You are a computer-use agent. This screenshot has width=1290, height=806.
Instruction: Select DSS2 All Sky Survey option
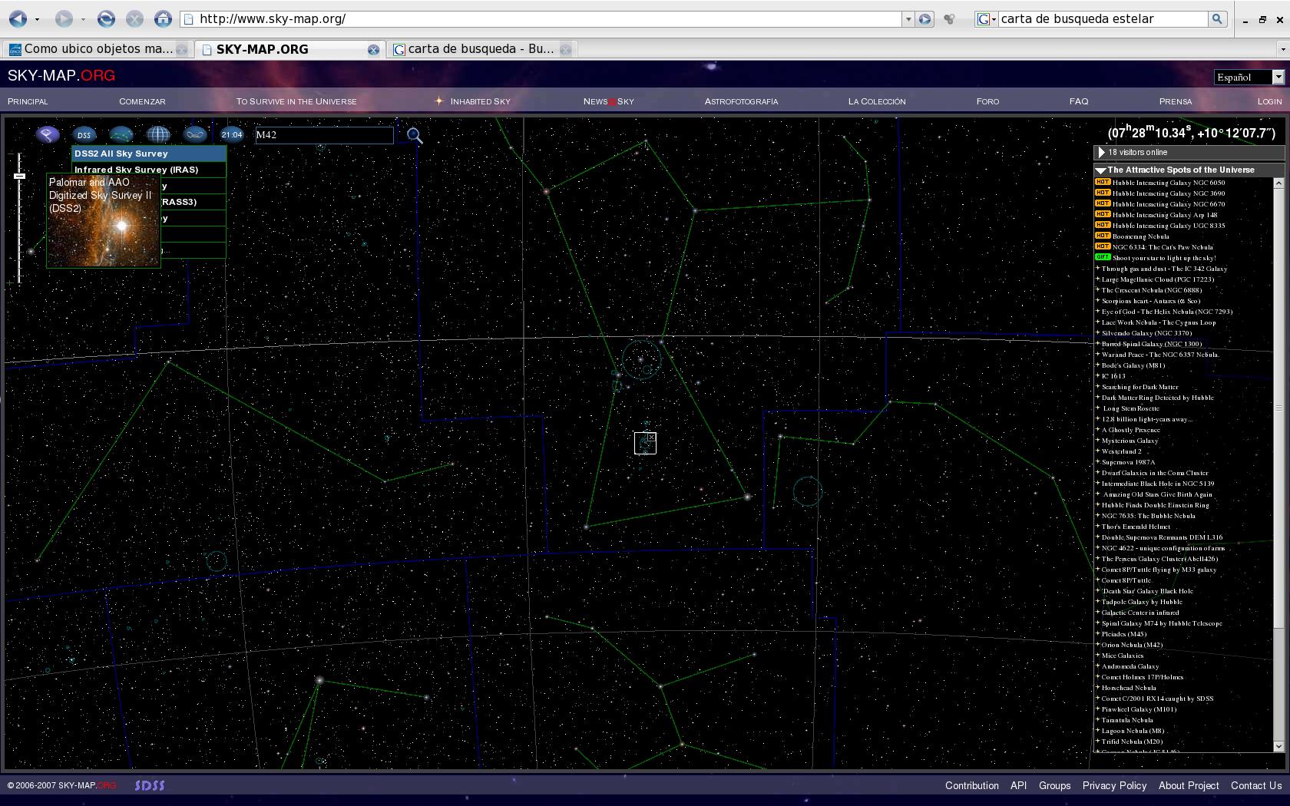coord(149,154)
